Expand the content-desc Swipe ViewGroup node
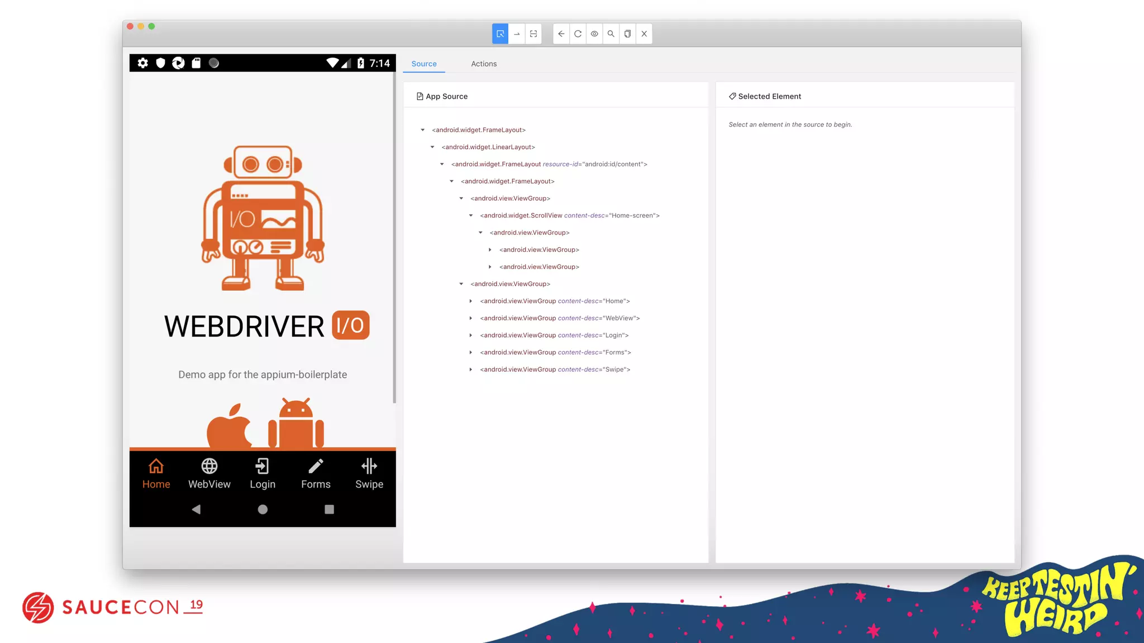 pyautogui.click(x=471, y=370)
